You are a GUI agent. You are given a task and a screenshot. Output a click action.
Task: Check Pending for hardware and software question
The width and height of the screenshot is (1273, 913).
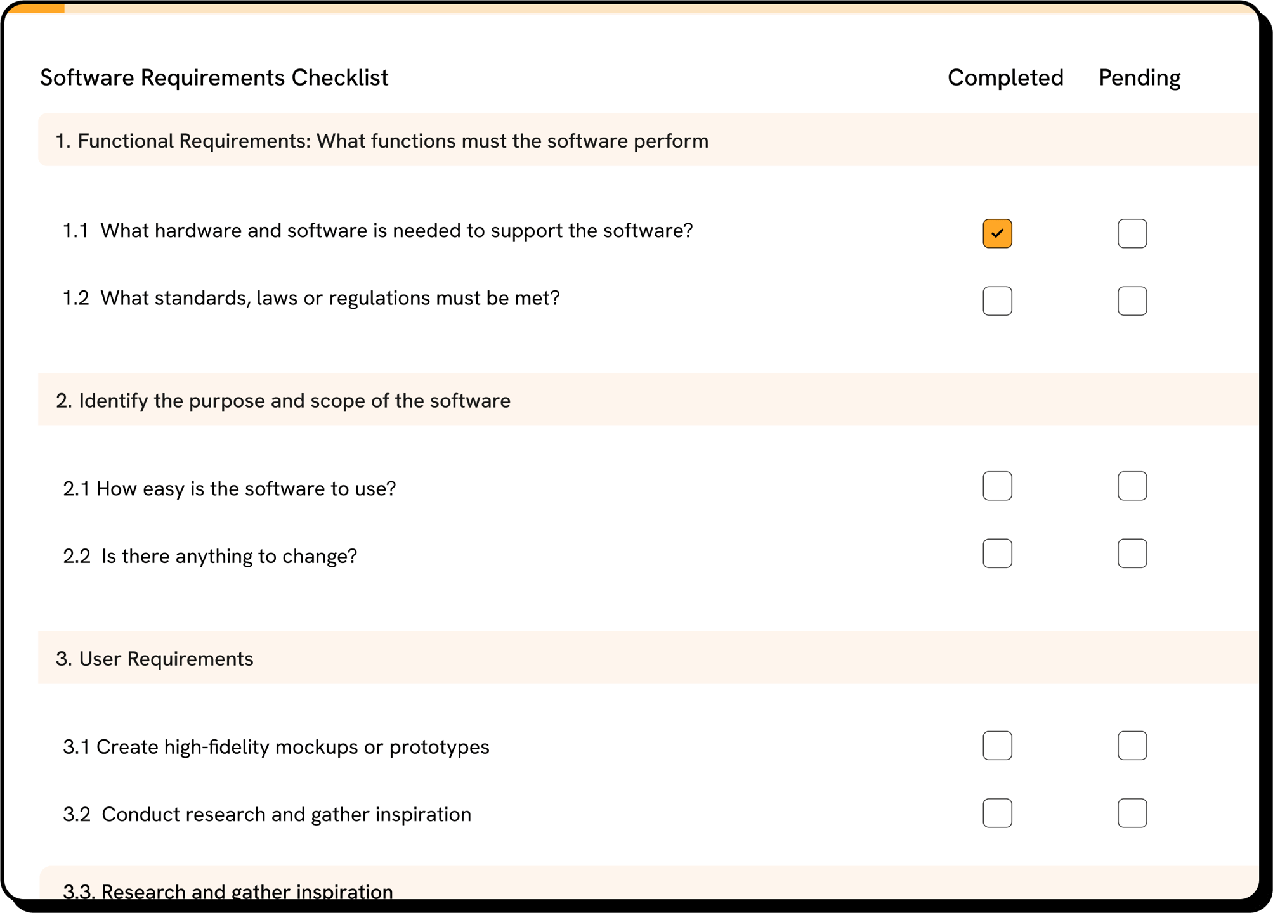(1132, 233)
